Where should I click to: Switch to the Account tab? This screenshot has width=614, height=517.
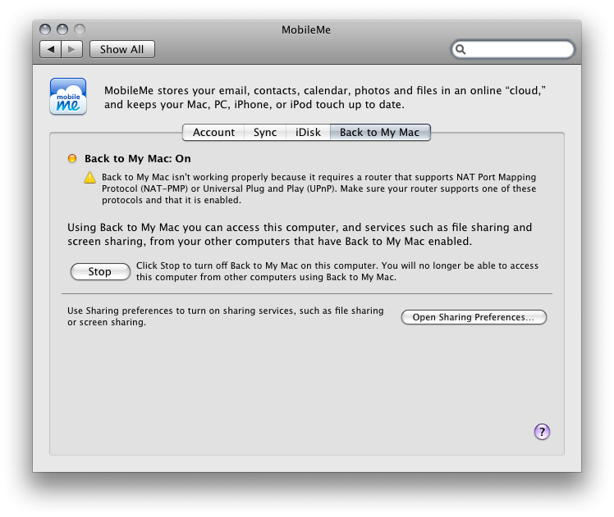213,132
